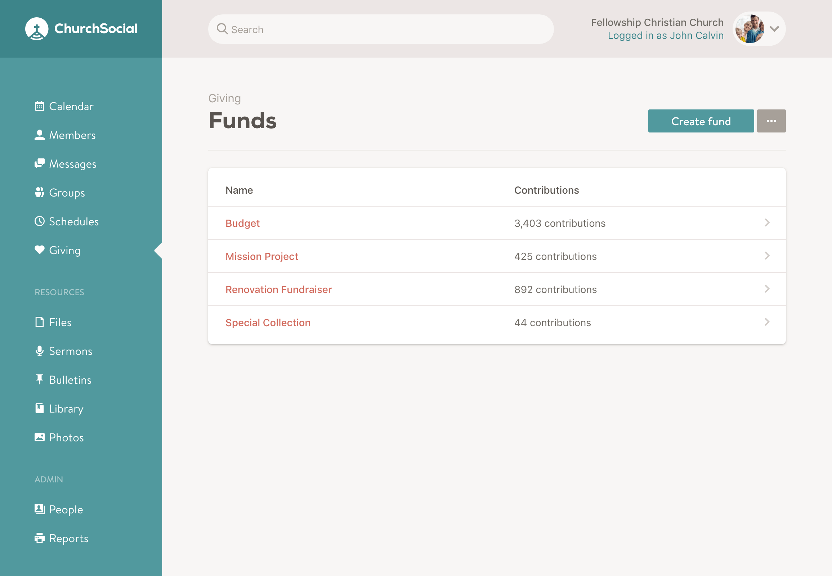The image size is (832, 576).
Task: Expand the user account dropdown arrow
Action: [x=774, y=29]
